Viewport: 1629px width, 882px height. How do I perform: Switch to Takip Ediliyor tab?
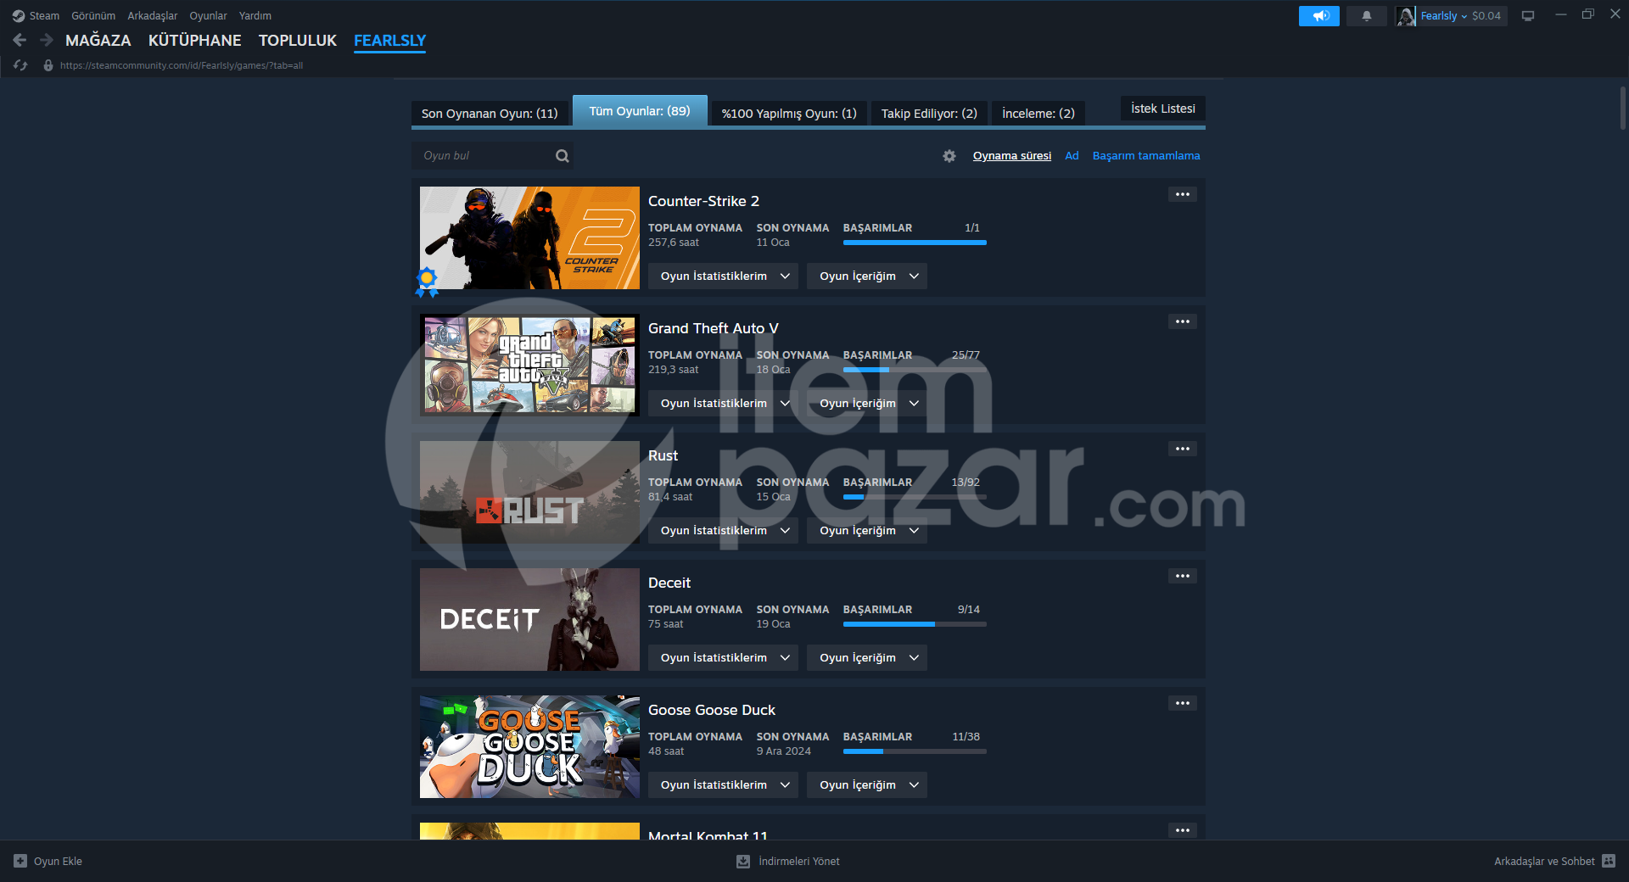point(929,114)
